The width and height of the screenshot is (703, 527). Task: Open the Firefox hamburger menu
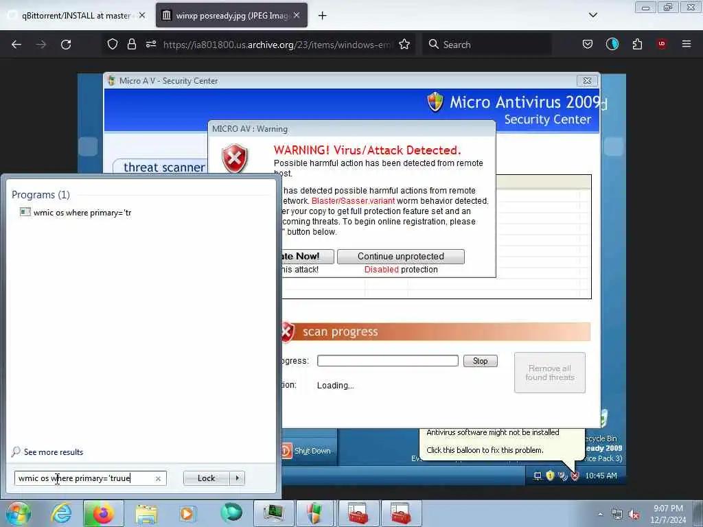[687, 44]
